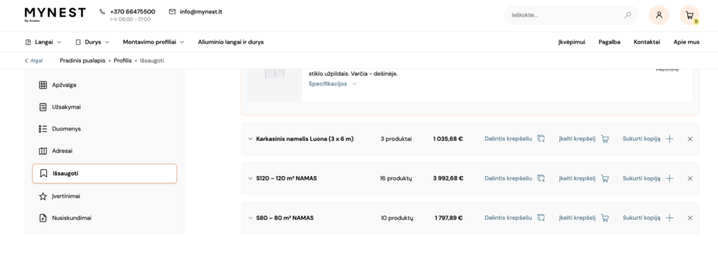Open the shopping cart icon
The width and height of the screenshot is (718, 261).
tap(689, 15)
